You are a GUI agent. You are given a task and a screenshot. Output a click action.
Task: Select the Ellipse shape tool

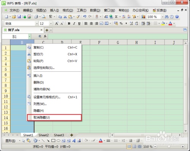point(58,141)
